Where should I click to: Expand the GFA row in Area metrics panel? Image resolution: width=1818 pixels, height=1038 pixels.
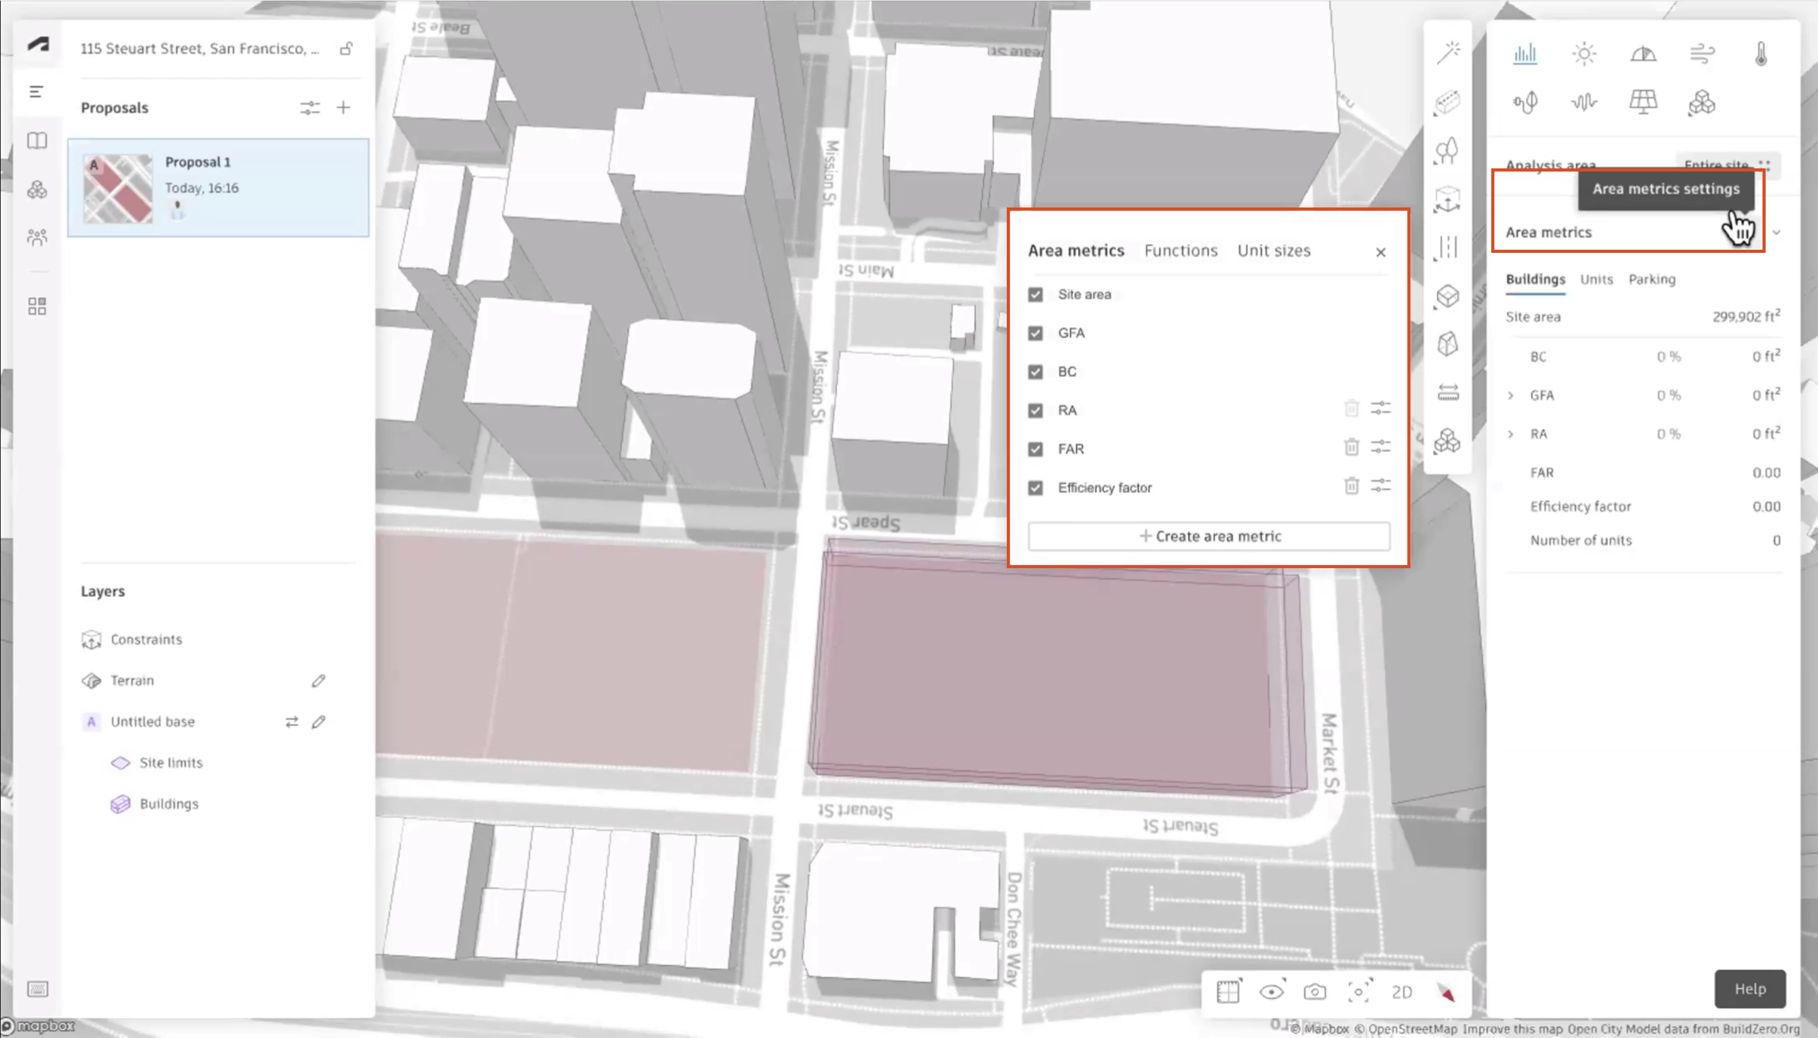(1512, 394)
